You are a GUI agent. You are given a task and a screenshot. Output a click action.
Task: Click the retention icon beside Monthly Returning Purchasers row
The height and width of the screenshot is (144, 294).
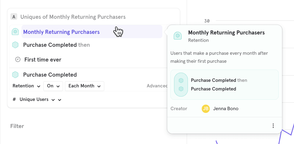tap(15, 32)
